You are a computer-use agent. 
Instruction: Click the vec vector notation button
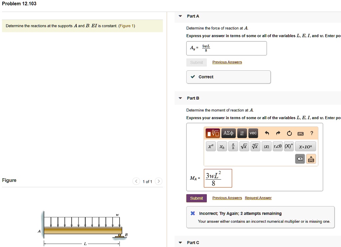click(x=253, y=133)
